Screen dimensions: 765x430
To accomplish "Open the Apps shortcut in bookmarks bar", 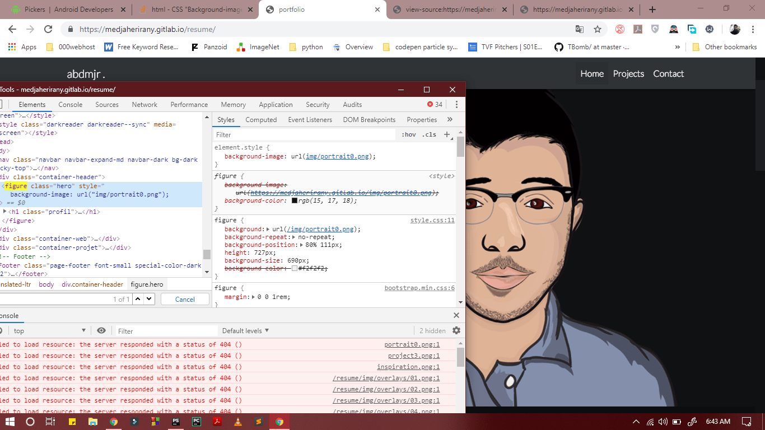I will pyautogui.click(x=22, y=47).
